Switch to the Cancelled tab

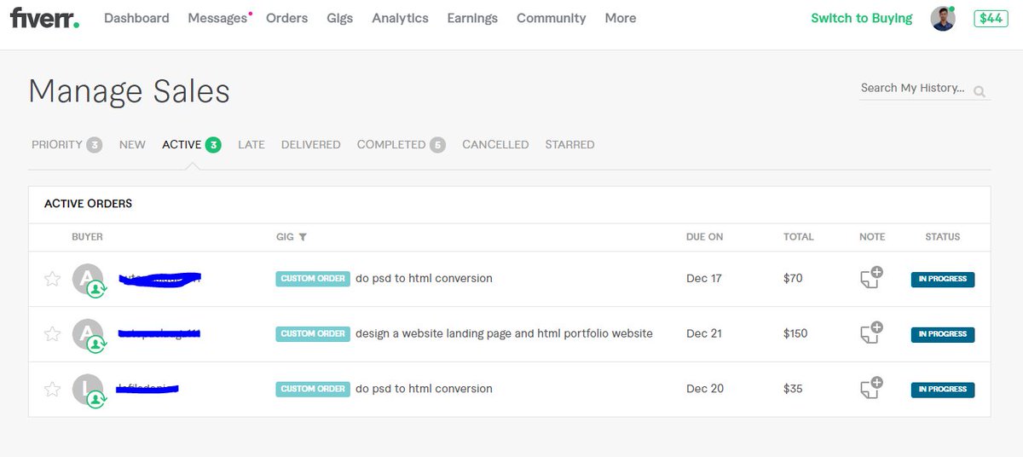(x=495, y=145)
